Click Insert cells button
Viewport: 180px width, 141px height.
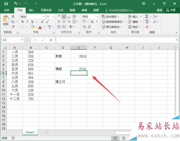point(133,17)
